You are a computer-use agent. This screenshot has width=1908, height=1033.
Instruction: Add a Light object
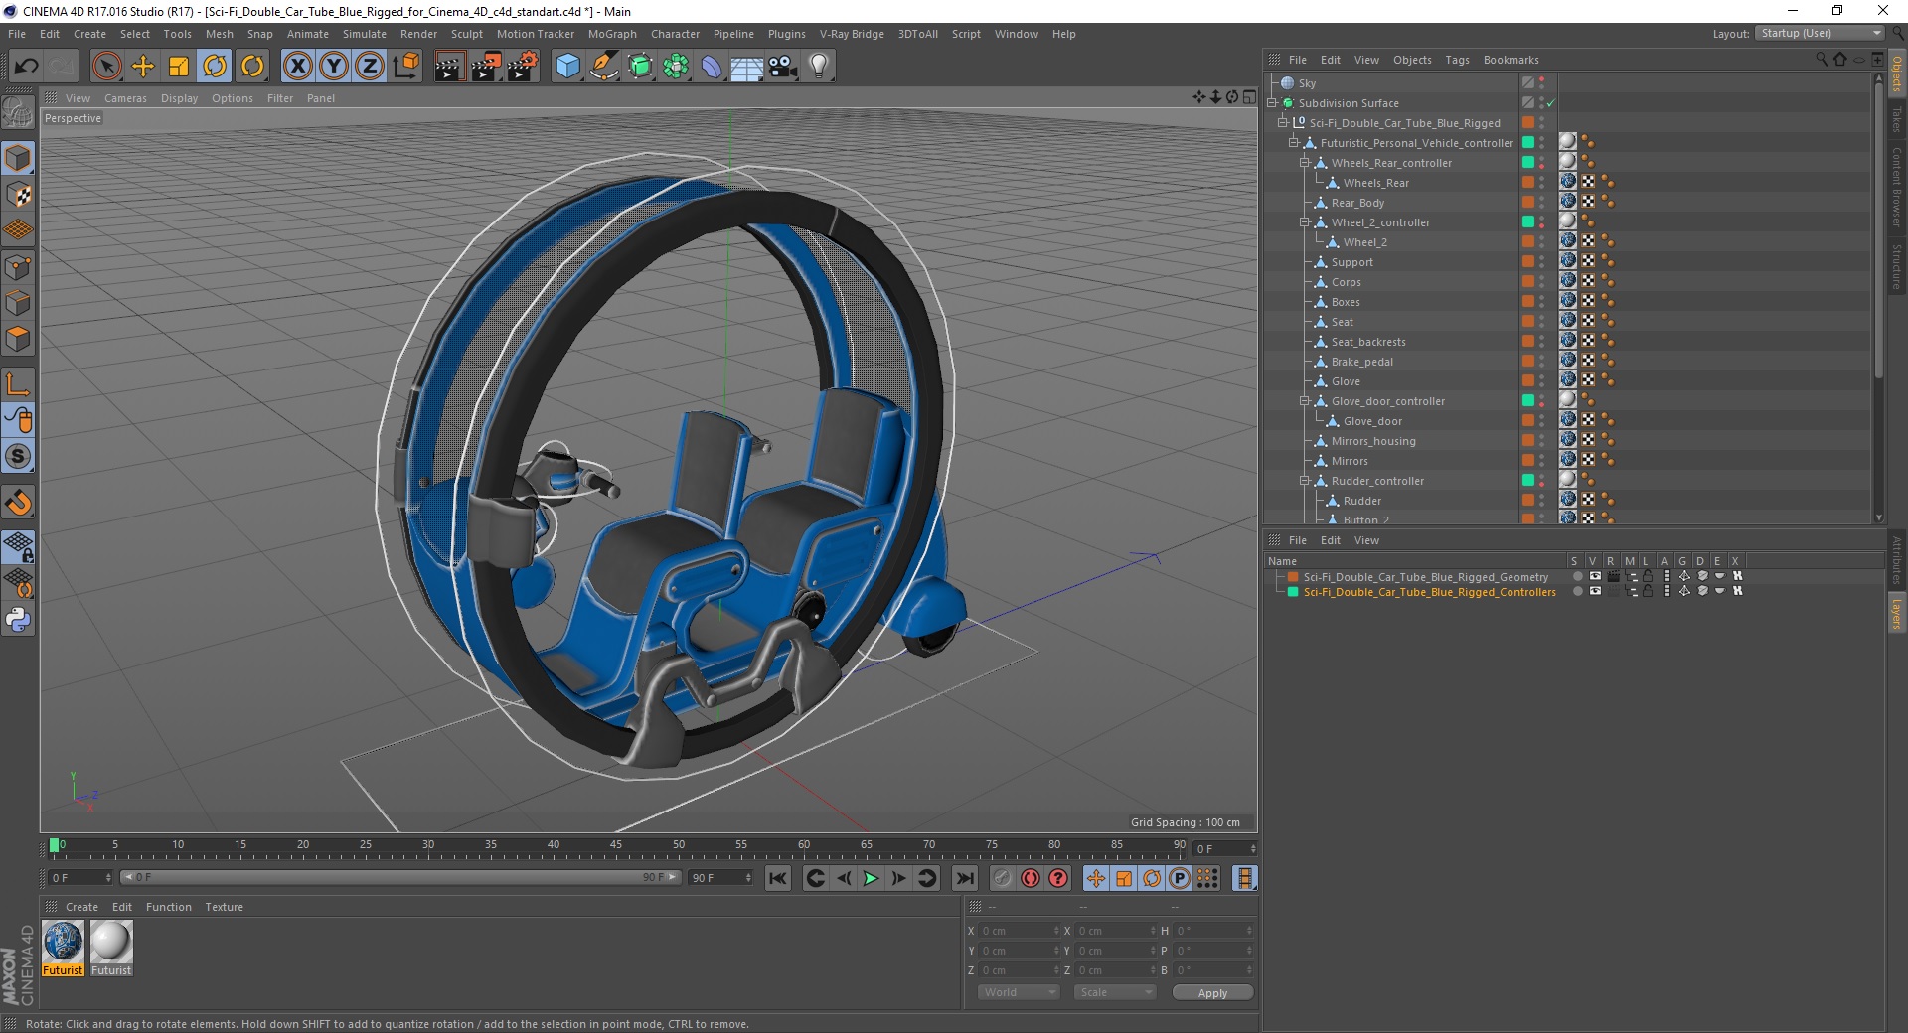tap(819, 67)
